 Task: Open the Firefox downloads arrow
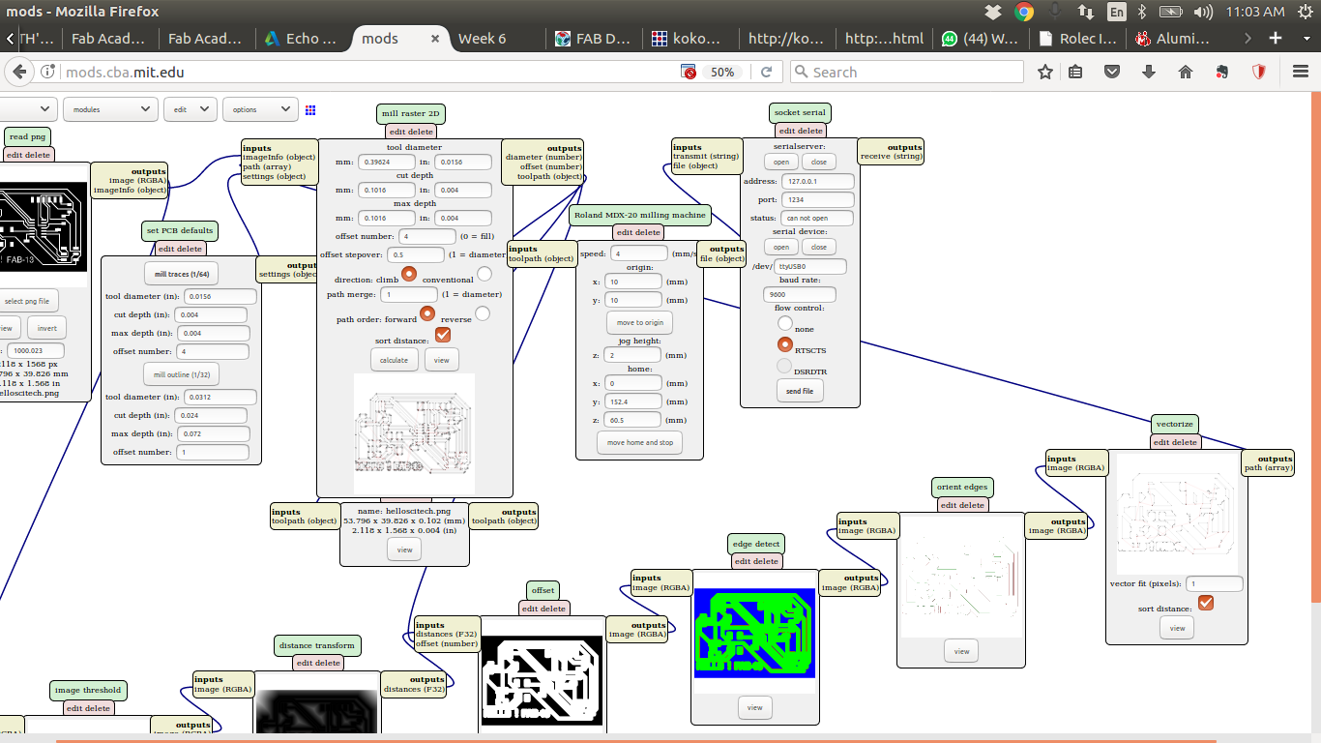pyautogui.click(x=1149, y=72)
